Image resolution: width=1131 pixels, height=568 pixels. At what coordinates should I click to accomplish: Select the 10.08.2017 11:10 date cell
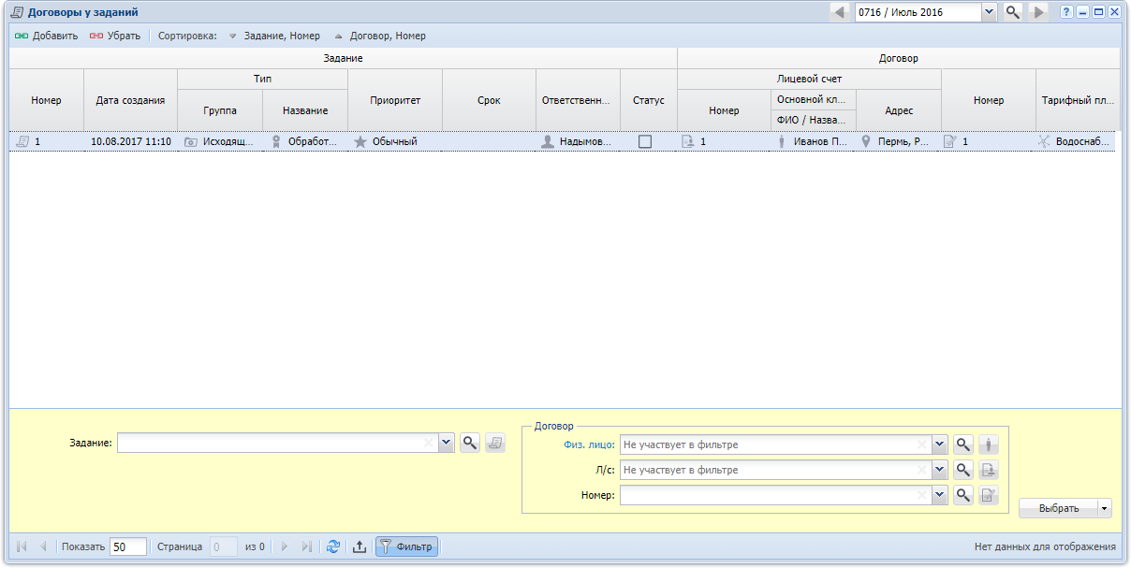point(131,141)
